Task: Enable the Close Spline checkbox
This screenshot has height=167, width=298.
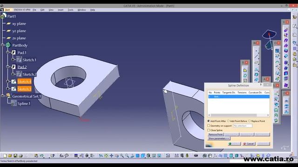Action: pos(209,130)
